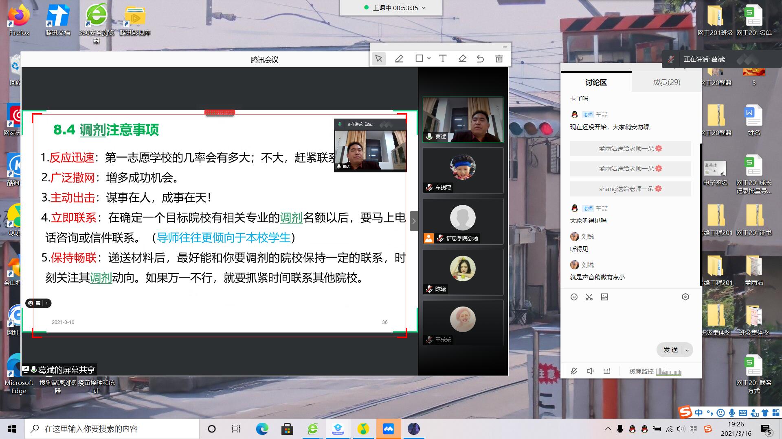Open the send options dropdown arrow

688,350
